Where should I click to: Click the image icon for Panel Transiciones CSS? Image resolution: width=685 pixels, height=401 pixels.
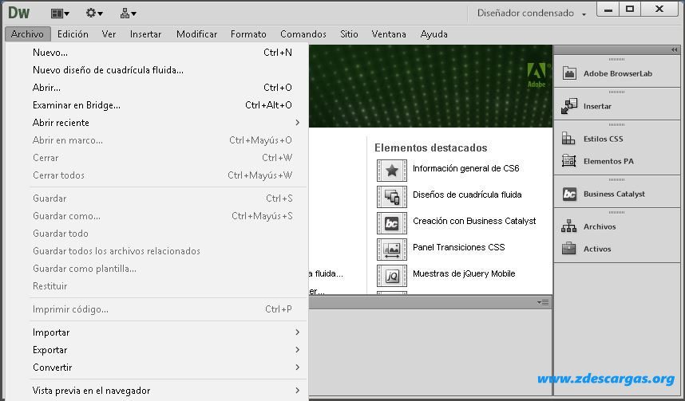[x=392, y=250]
